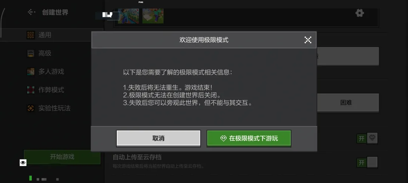Viewport: 408px width, 183px height.
Task: Select the 作弊模式 sidebar item
Action: pyautogui.click(x=52, y=90)
